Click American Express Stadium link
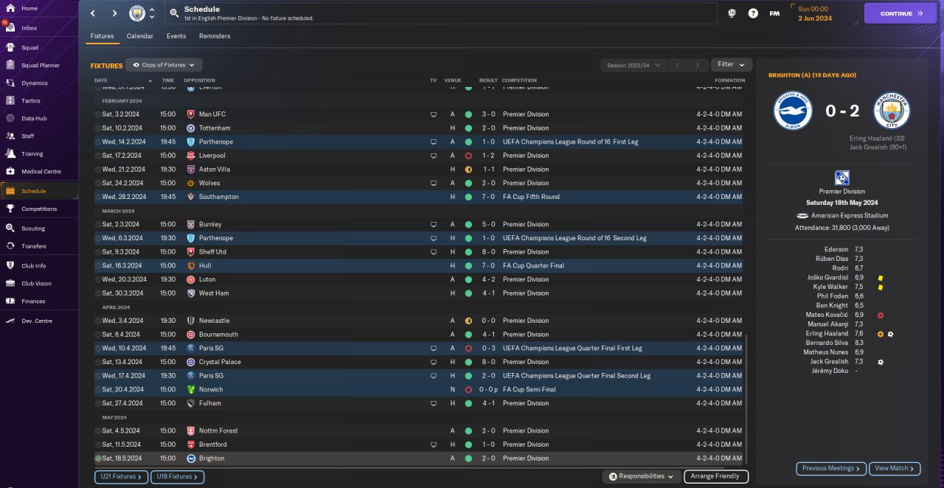Image resolution: width=944 pixels, height=488 pixels. 848,215
